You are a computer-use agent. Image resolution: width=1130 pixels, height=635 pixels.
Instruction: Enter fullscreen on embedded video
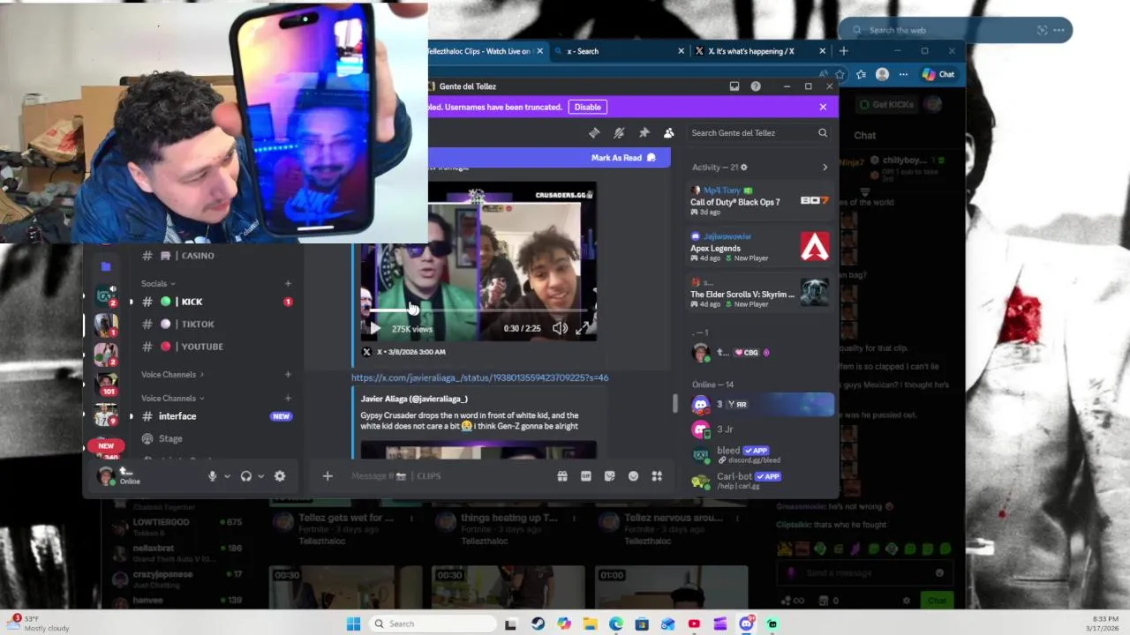[x=583, y=328]
